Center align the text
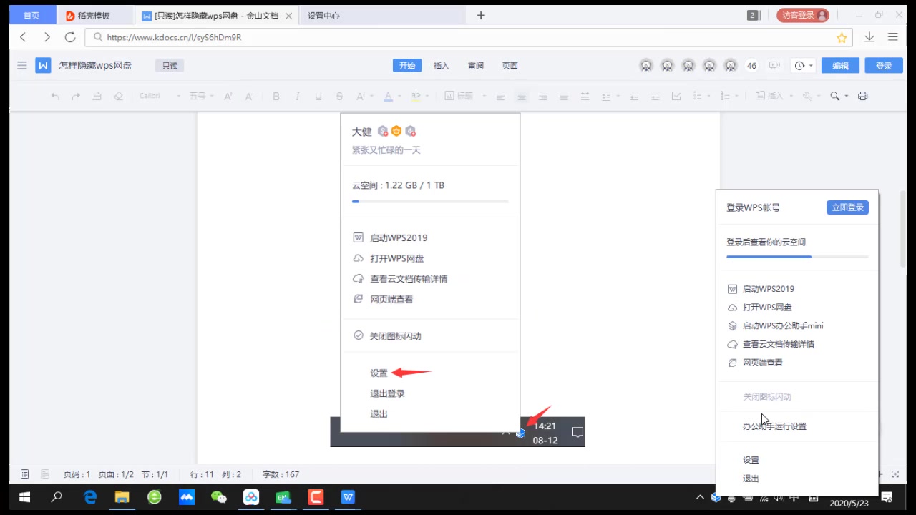Screen dimensions: 916x515 tap(522, 96)
